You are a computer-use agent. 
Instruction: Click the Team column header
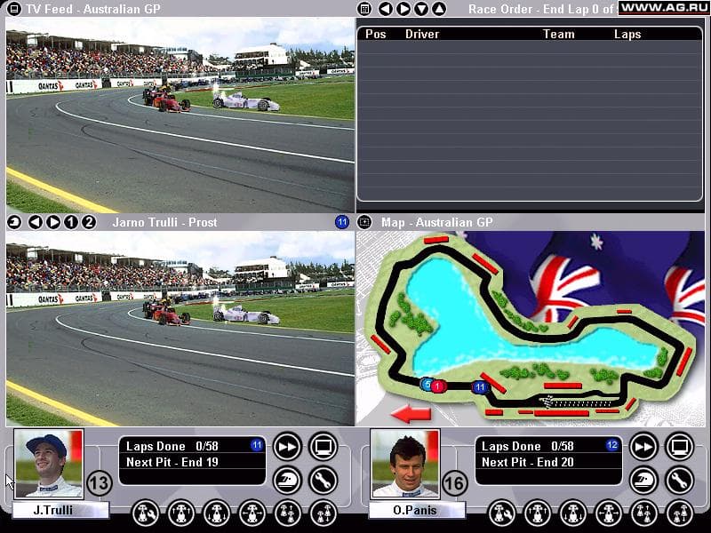(559, 34)
